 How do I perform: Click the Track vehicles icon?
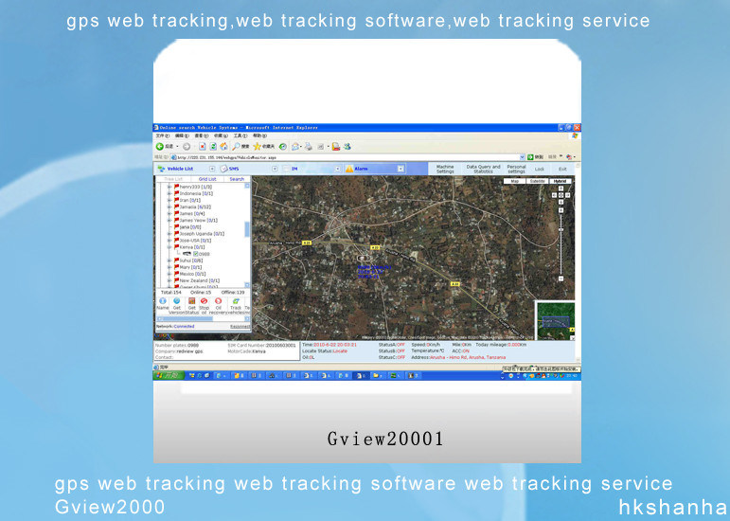click(x=236, y=301)
